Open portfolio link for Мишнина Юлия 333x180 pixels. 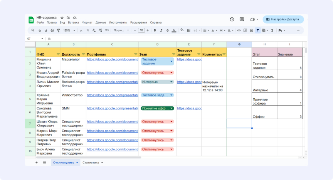[x=112, y=60]
